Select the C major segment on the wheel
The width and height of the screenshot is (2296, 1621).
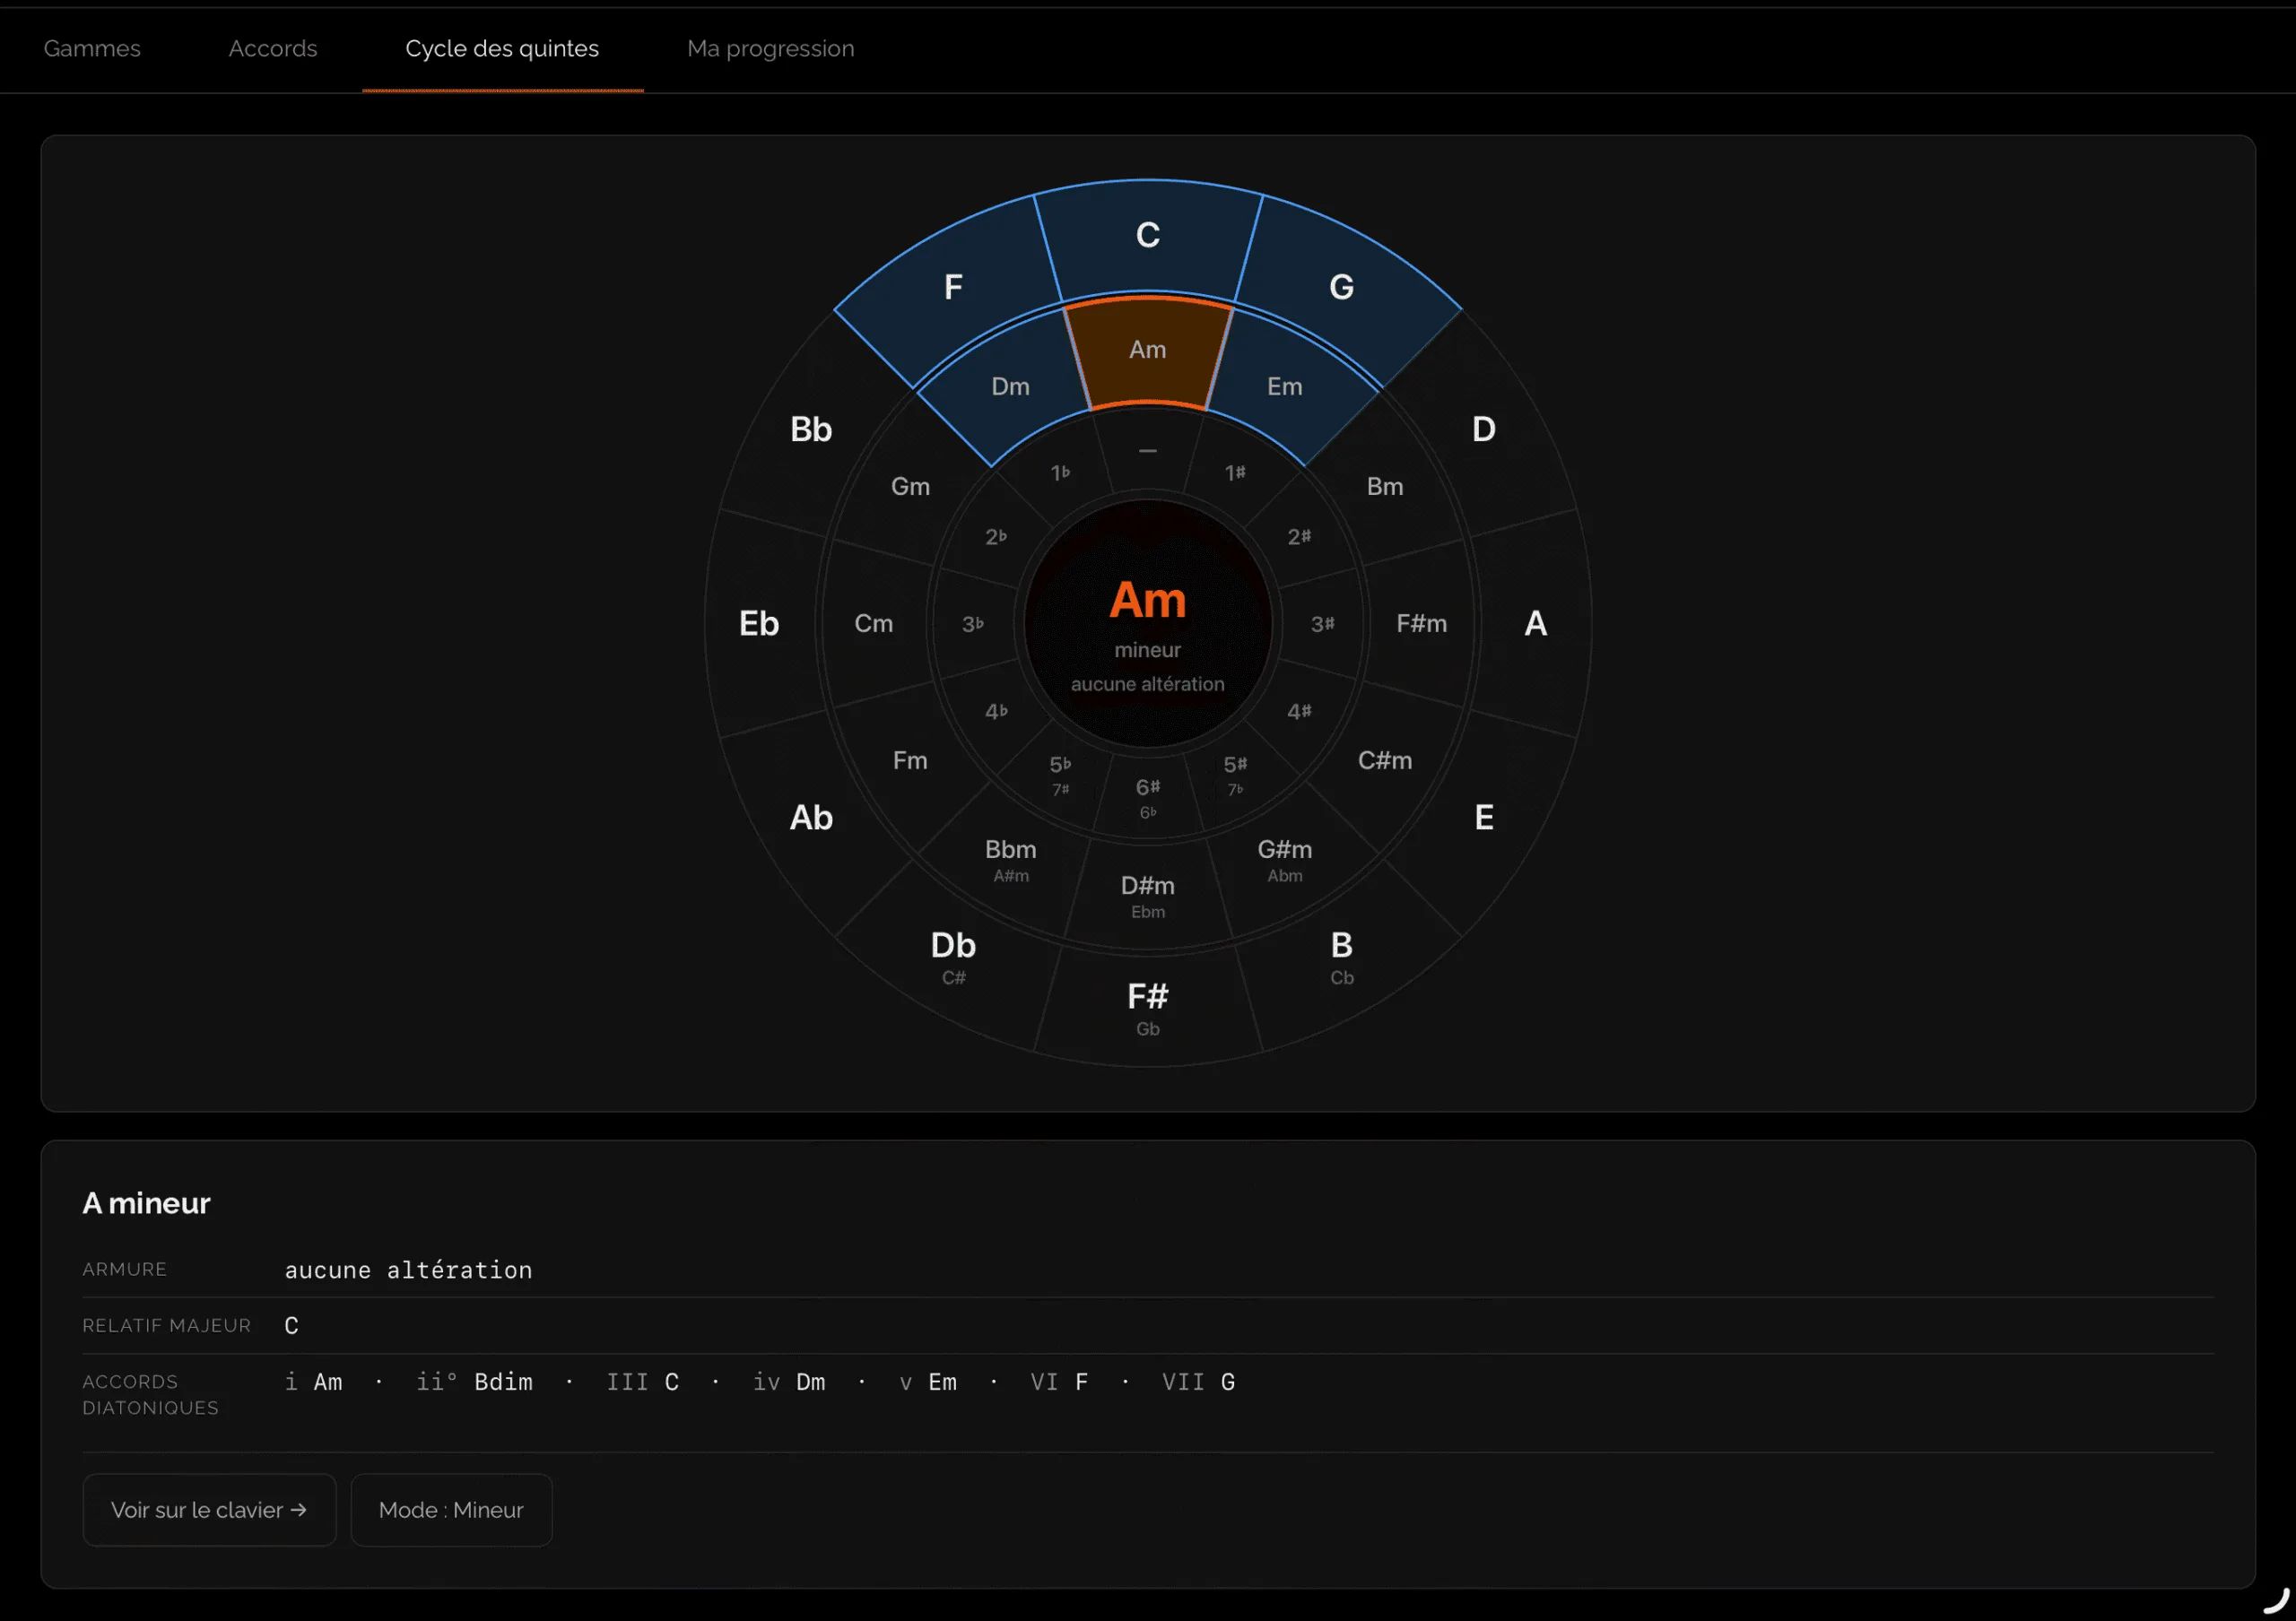(x=1148, y=236)
